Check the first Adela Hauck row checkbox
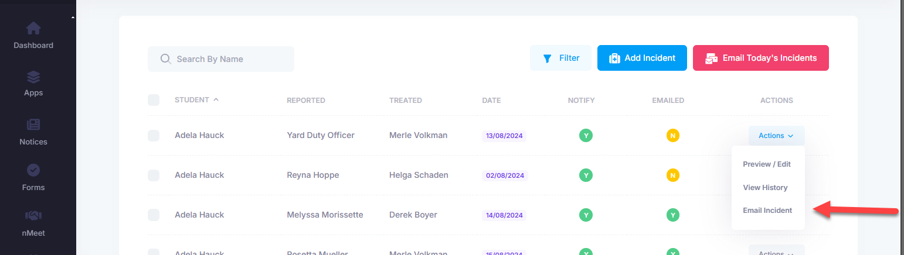 click(154, 136)
